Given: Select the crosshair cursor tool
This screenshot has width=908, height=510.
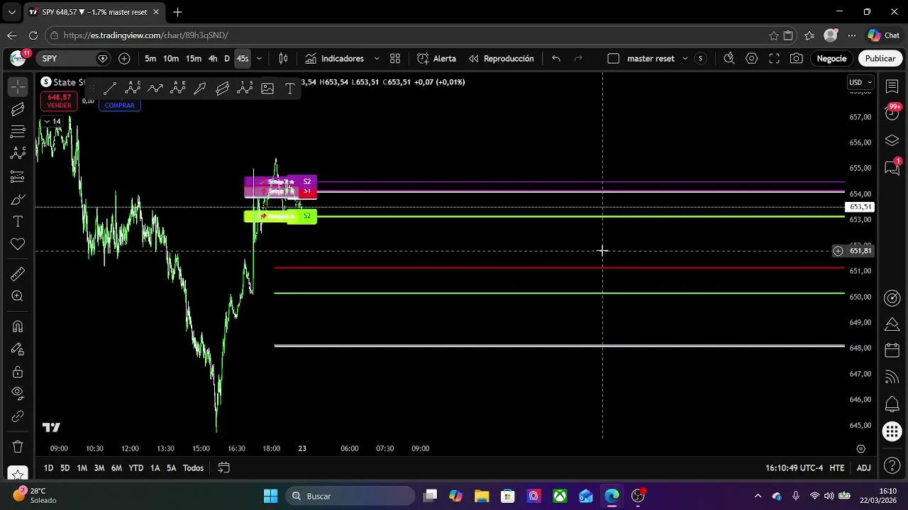Looking at the screenshot, I should point(18,86).
